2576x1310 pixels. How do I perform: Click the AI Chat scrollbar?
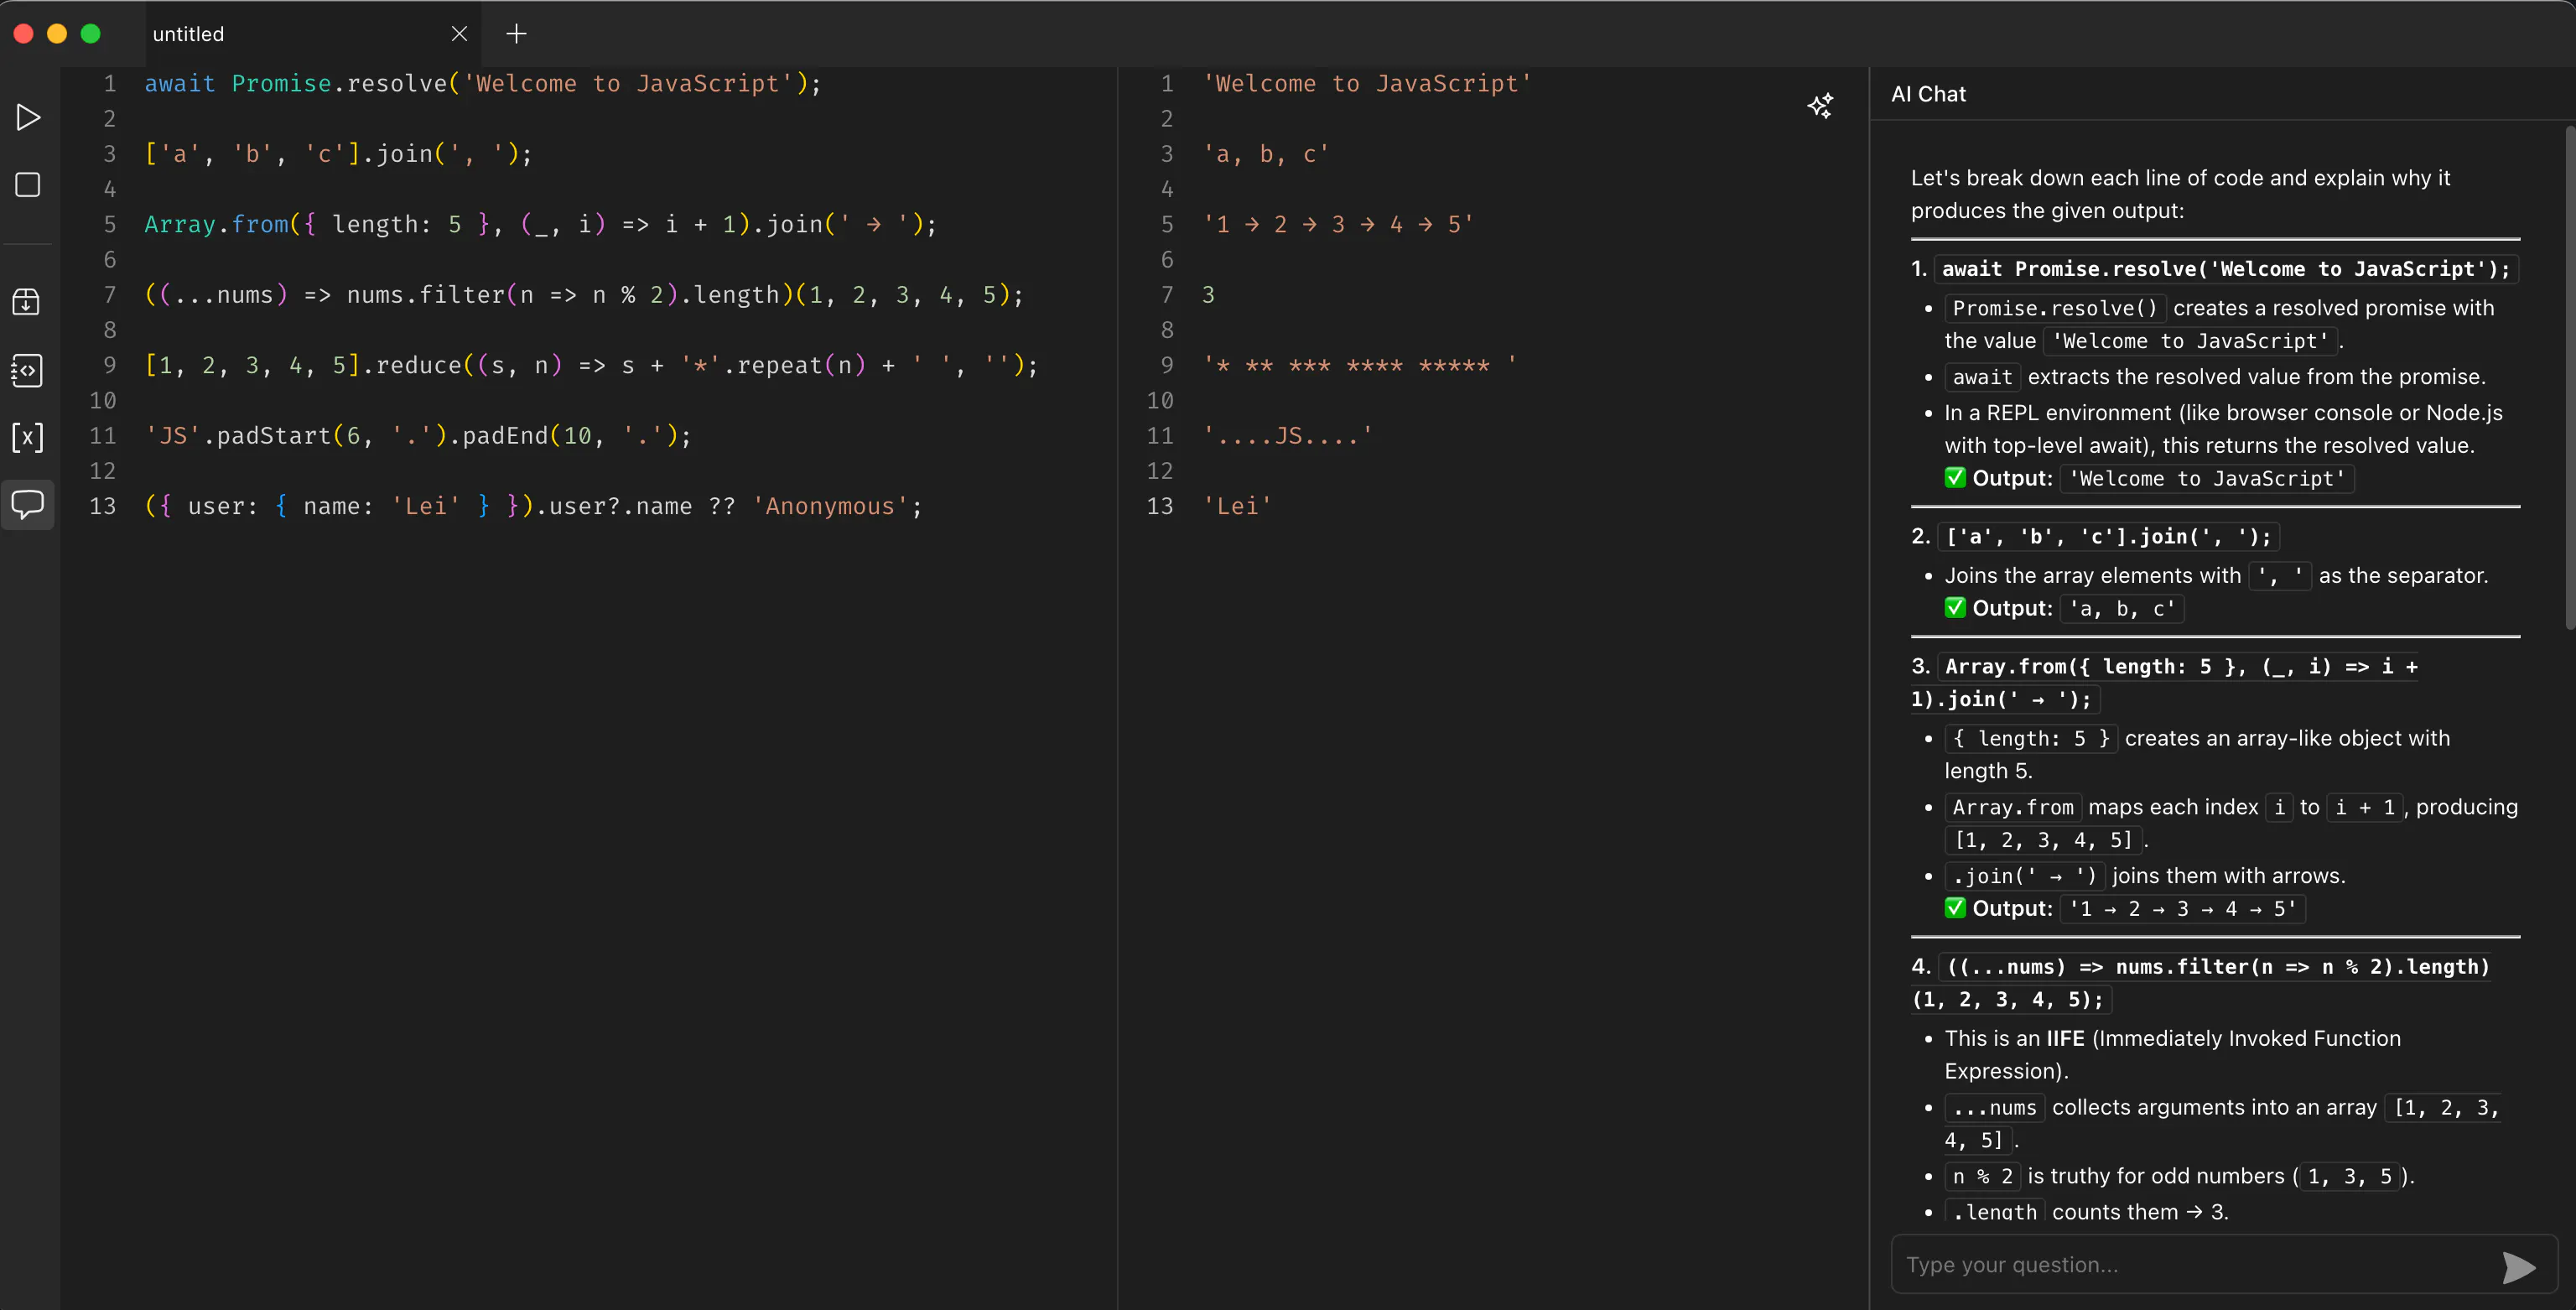[x=2569, y=378]
